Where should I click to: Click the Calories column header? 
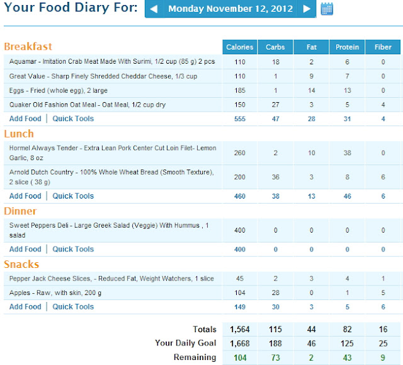pyautogui.click(x=239, y=47)
